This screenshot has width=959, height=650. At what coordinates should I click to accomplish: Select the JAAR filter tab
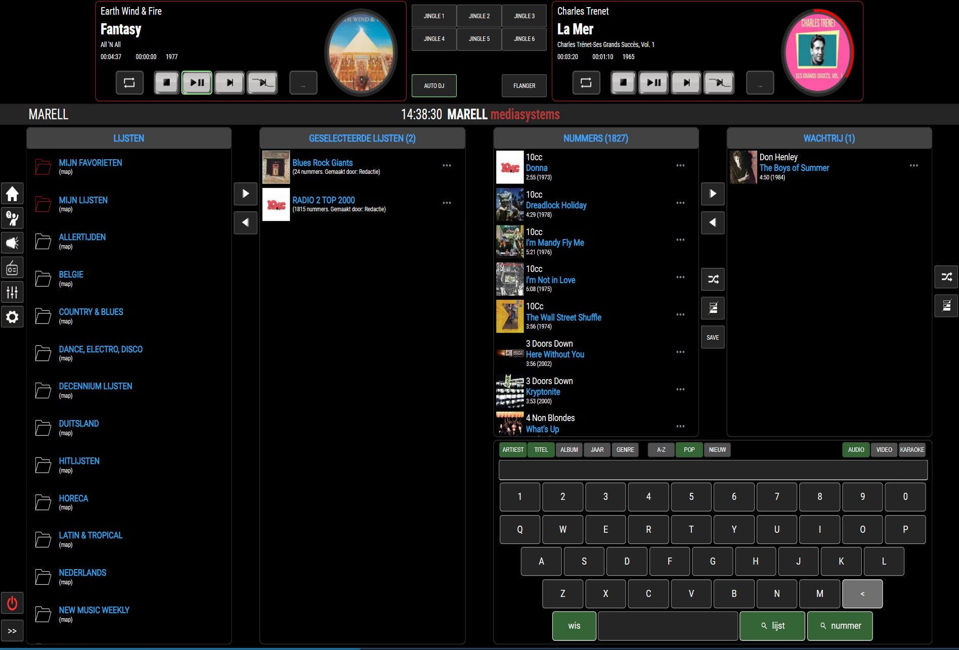pyautogui.click(x=597, y=449)
